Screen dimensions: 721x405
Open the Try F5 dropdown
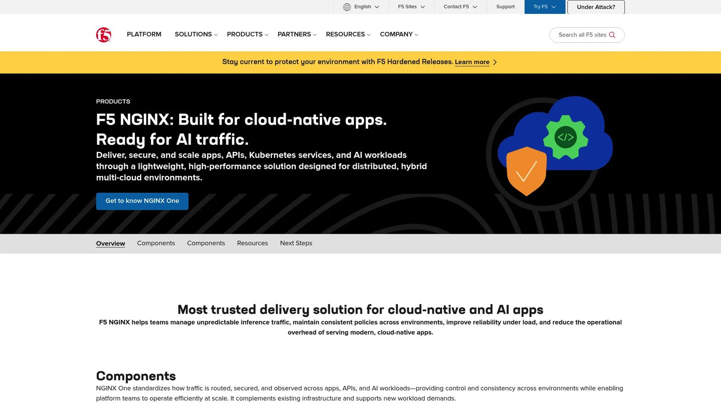545,7
